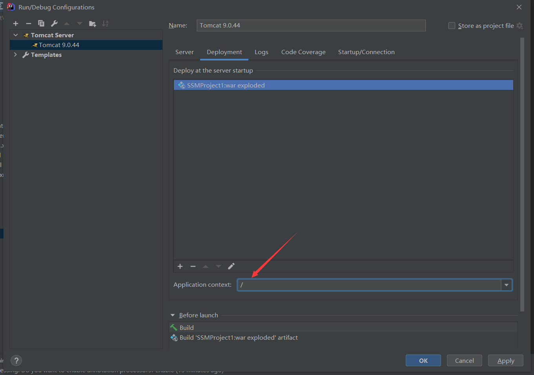The image size is (534, 375).
Task: Collapse the Before launch section
Action: click(173, 315)
